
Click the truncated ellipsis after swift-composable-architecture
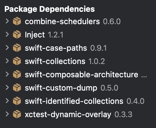tap(144, 77)
